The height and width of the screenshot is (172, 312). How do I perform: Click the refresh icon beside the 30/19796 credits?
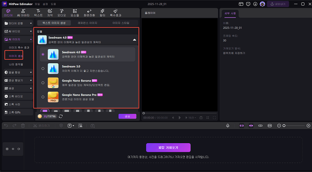click(x=61, y=116)
